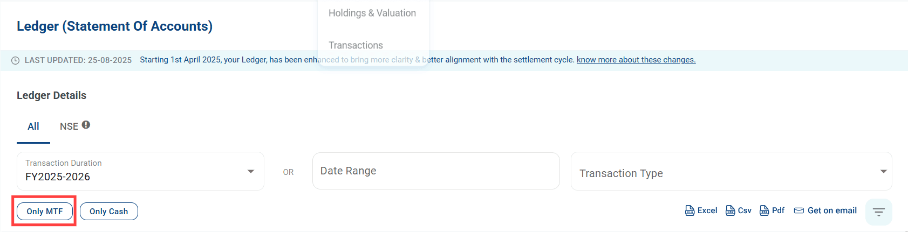Click the Csv export icon

(x=730, y=210)
